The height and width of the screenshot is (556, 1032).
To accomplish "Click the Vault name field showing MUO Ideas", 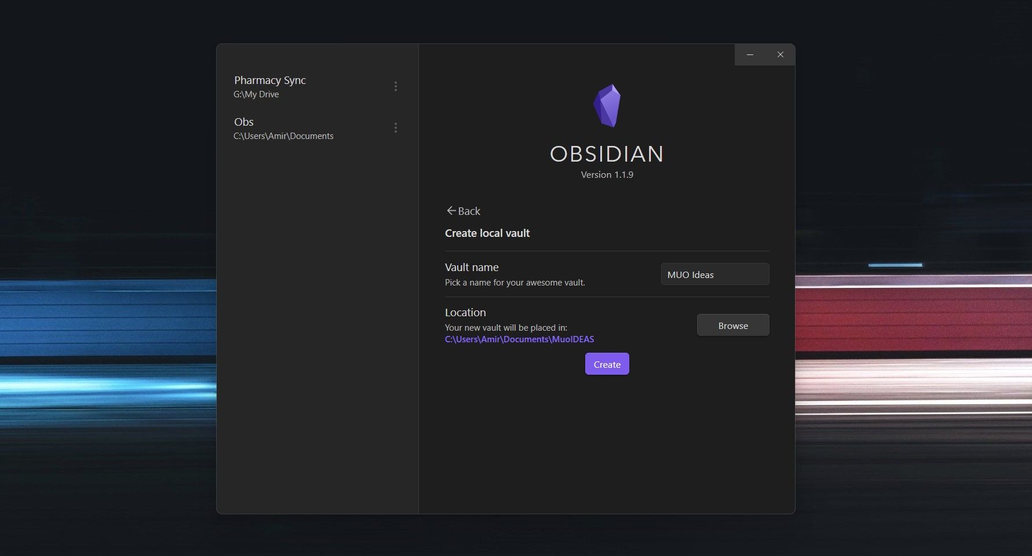I will 714,274.
